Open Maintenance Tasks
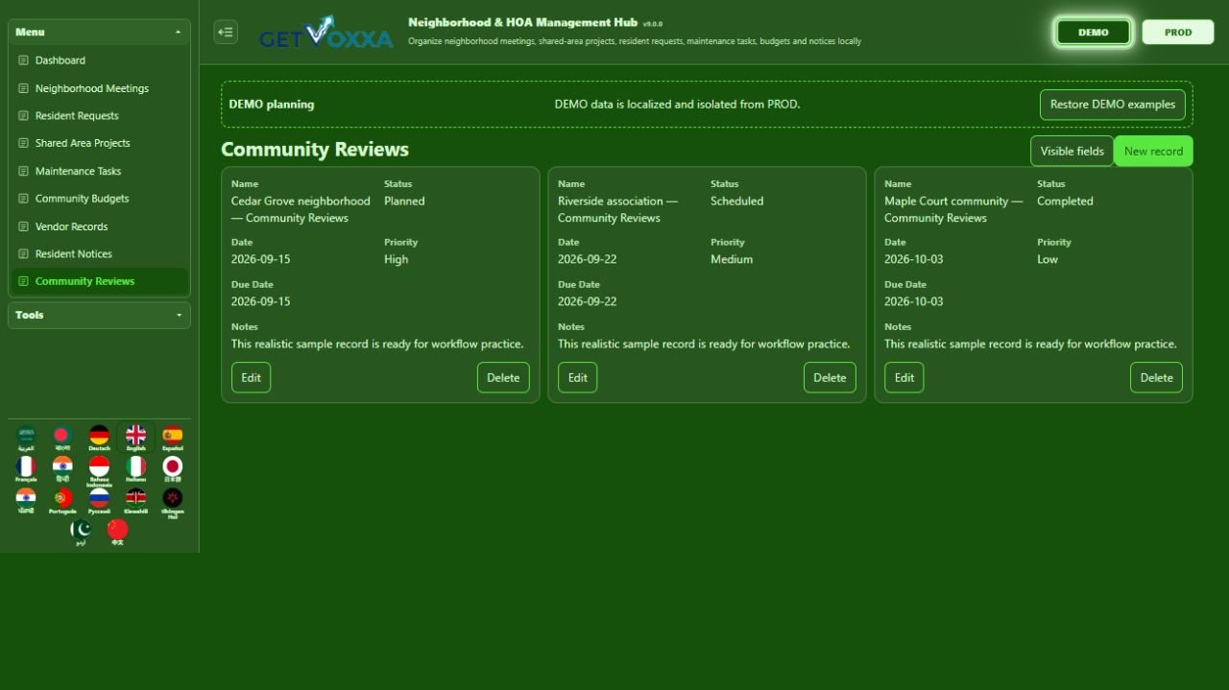The height and width of the screenshot is (690, 1229). tap(100, 171)
